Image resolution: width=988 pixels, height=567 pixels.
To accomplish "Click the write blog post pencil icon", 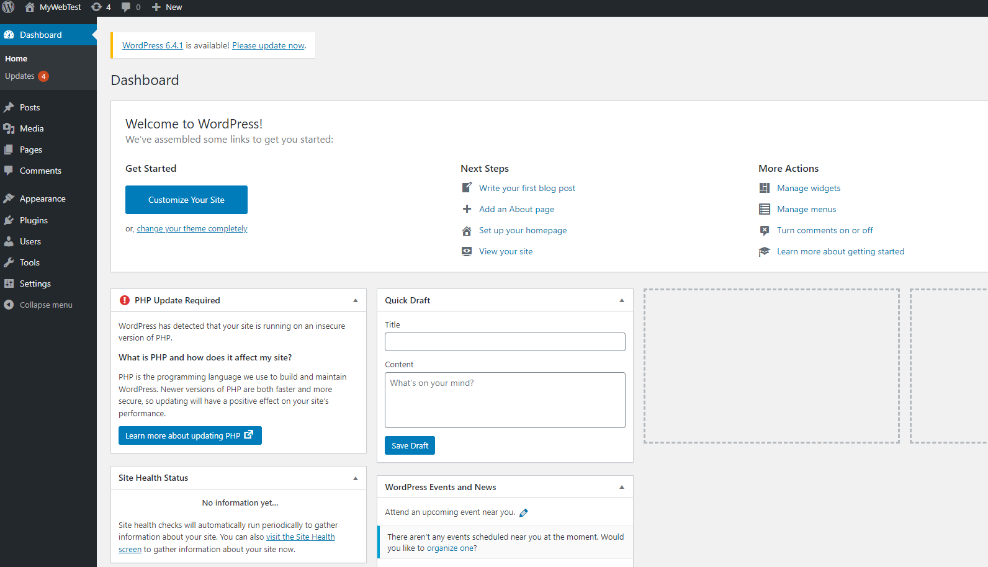I will pos(467,187).
